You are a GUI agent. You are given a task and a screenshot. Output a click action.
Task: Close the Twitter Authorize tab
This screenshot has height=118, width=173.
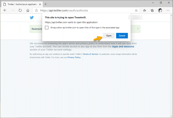pos(40,4)
